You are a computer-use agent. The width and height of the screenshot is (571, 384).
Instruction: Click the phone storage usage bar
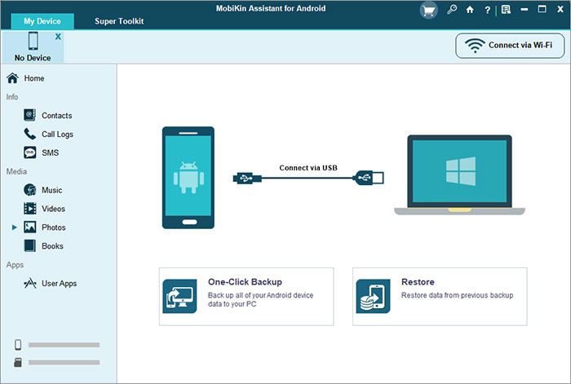(x=64, y=345)
